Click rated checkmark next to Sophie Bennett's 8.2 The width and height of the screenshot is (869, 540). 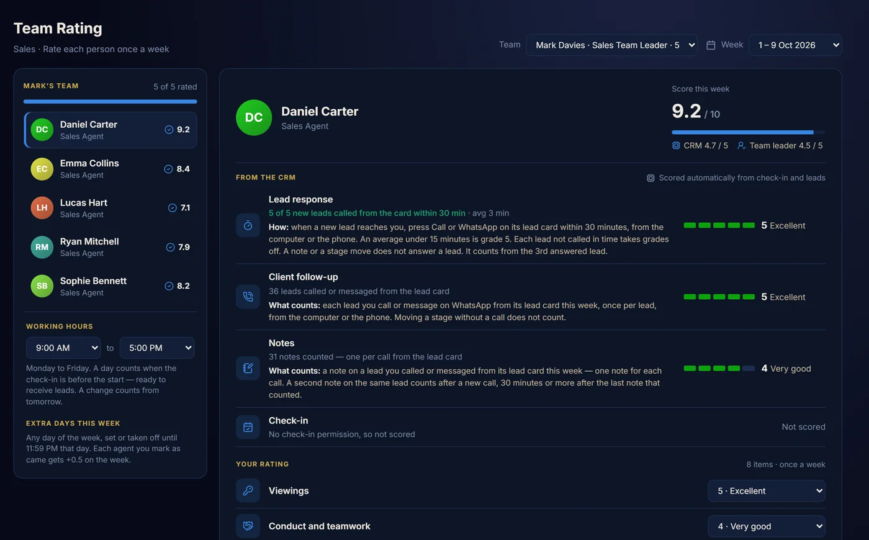point(169,286)
